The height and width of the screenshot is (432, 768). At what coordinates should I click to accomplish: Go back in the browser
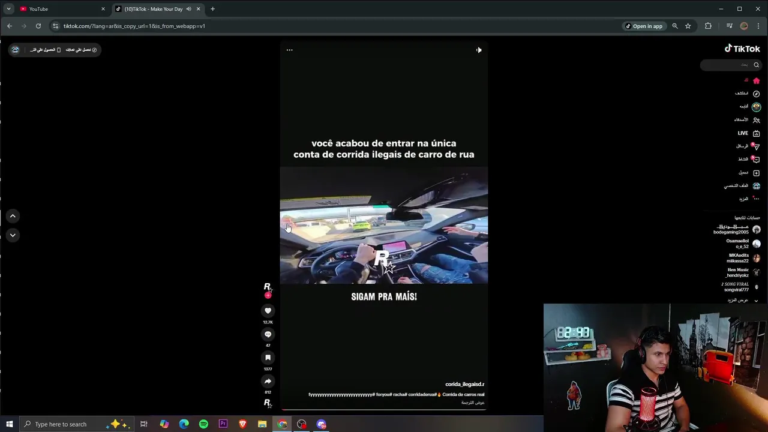point(10,26)
